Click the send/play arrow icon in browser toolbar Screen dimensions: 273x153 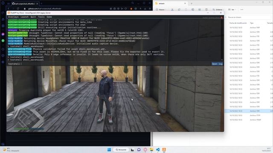[x=122, y=8]
